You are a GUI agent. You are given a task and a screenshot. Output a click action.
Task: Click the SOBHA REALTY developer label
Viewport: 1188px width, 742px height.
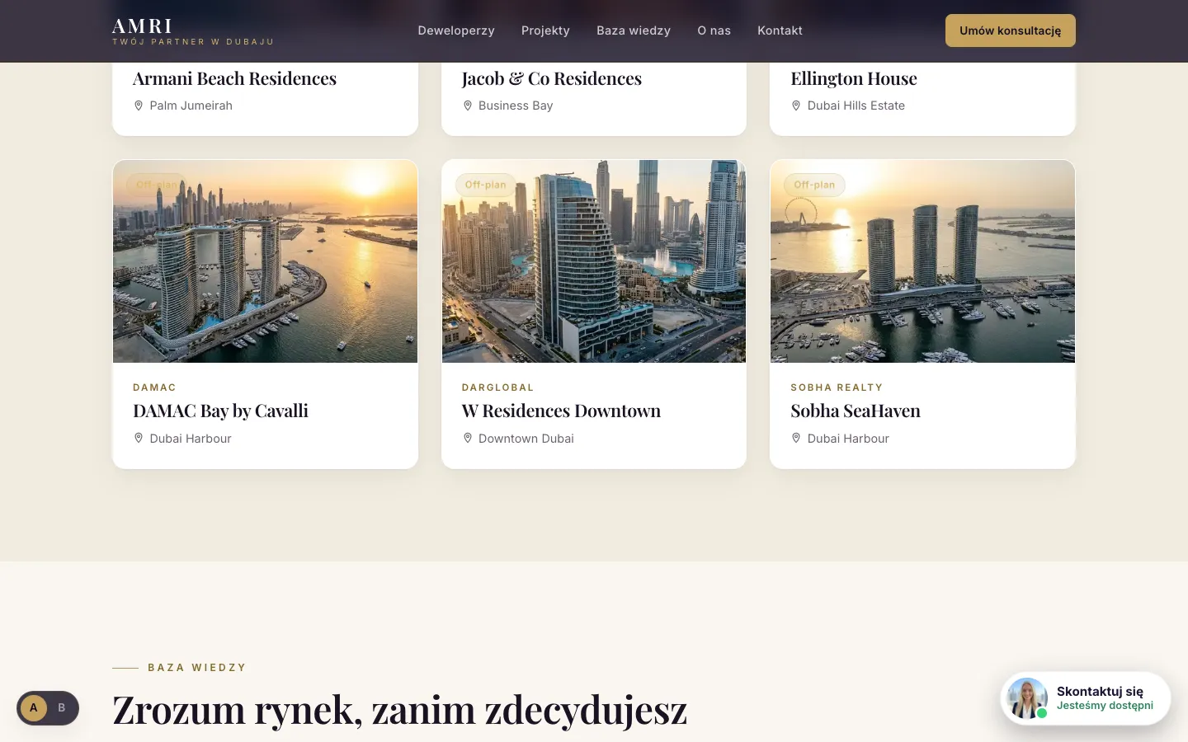pos(837,387)
